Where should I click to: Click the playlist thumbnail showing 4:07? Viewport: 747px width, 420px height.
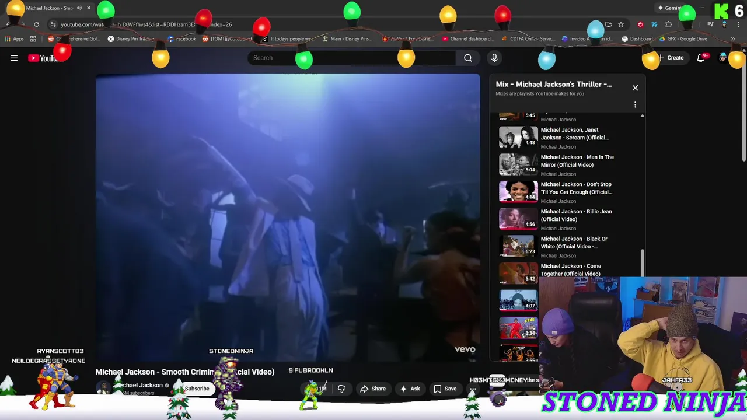(x=518, y=301)
